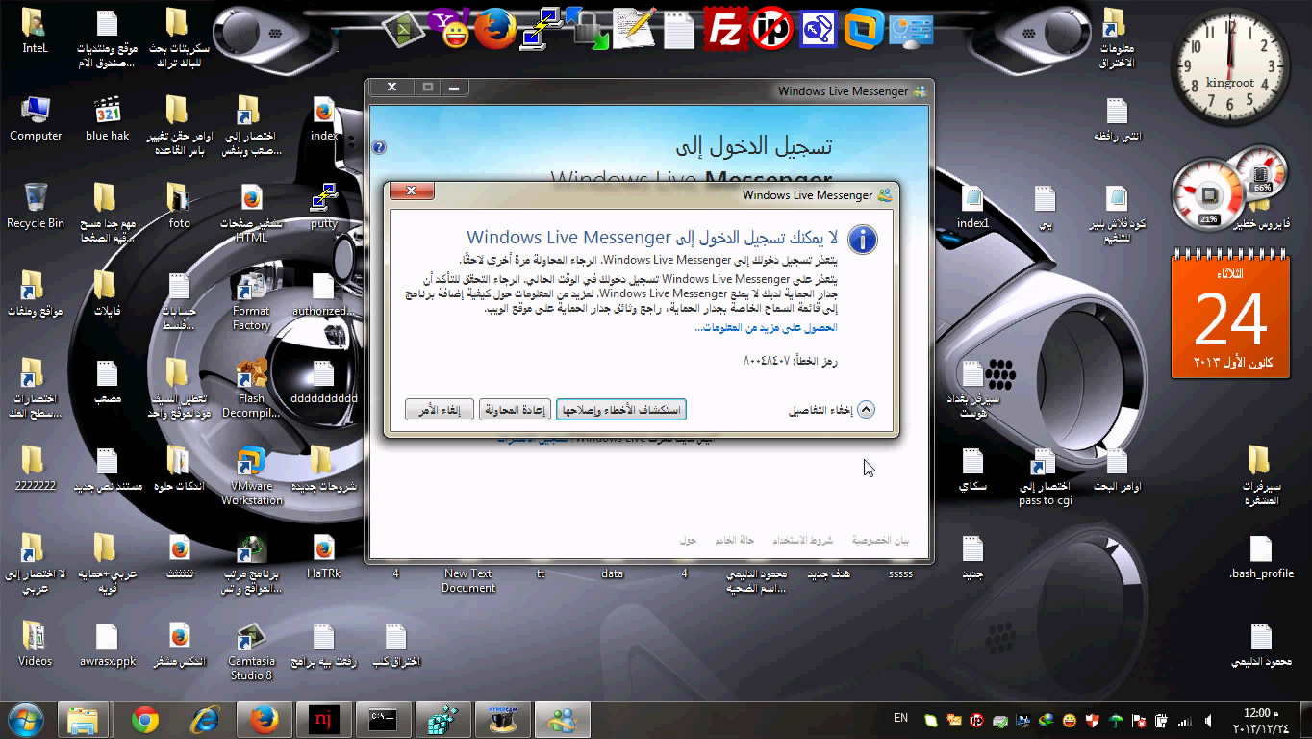
Task: Open the About link (حول) in Messenger
Action: tap(688, 541)
